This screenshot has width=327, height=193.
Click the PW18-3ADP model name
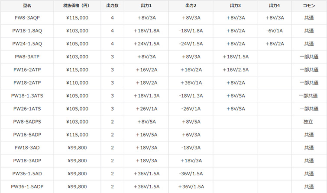(x=27, y=161)
